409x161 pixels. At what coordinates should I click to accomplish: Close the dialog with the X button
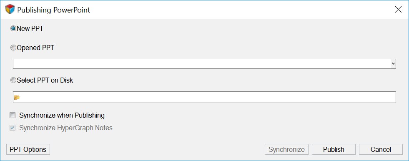tap(398, 10)
